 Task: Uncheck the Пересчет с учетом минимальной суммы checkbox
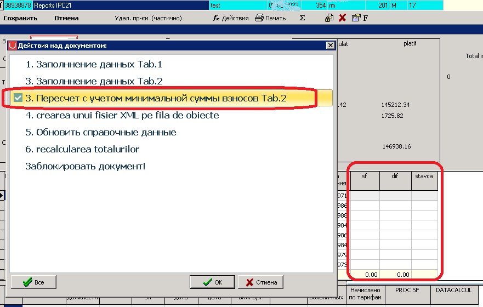point(18,98)
